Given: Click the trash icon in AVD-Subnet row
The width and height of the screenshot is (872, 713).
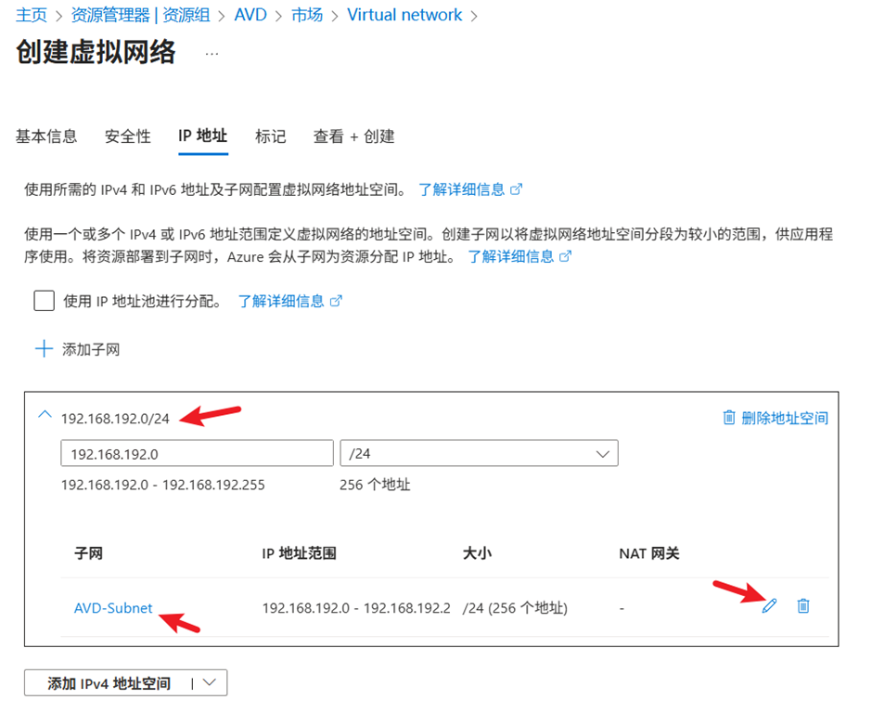Looking at the screenshot, I should 803,606.
